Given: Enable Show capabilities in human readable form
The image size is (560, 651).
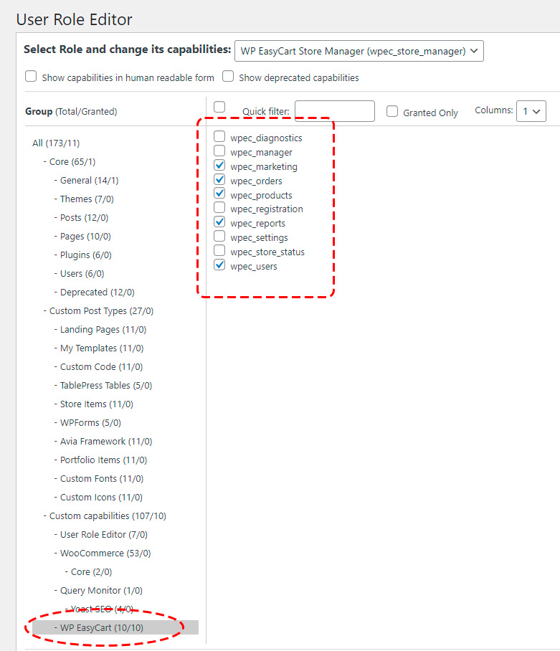Looking at the screenshot, I should (x=31, y=77).
